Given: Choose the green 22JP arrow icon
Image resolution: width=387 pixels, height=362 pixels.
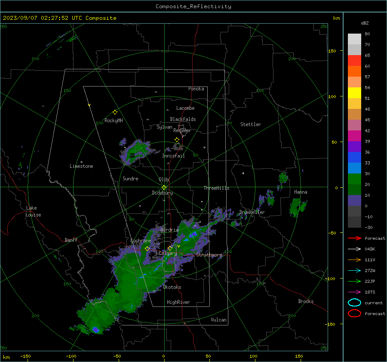Looking at the screenshot, I should click(x=354, y=281).
